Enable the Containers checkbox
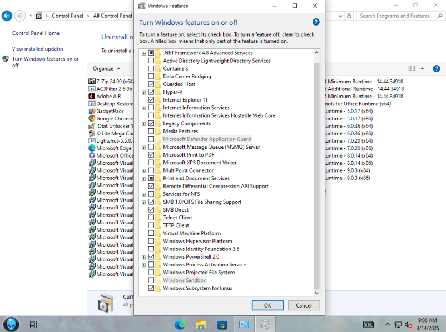This screenshot has height=332, width=446. [x=151, y=68]
